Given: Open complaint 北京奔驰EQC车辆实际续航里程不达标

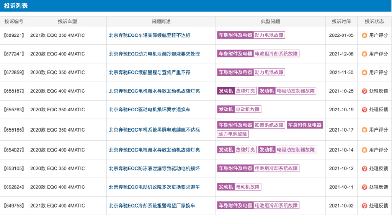Looking at the screenshot, I should point(150,36).
